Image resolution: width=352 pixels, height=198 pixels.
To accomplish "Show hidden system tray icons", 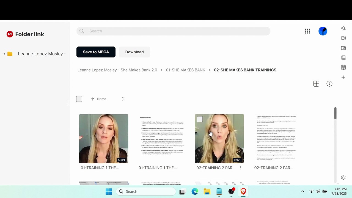I will pos(302,192).
